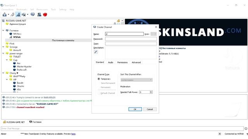Click the description edit pencil icon
248x139 pixels.
[x=96, y=52]
